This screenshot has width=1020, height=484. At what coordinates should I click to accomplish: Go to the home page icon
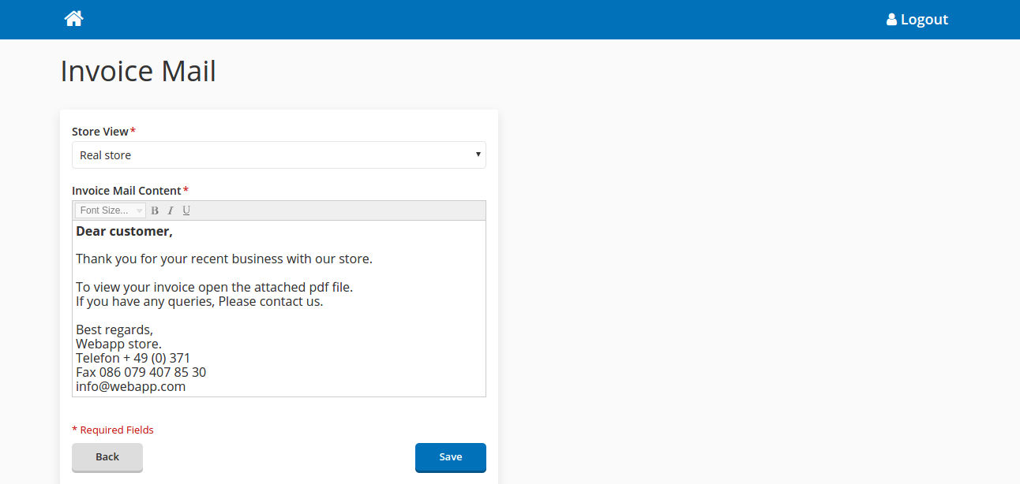73,19
